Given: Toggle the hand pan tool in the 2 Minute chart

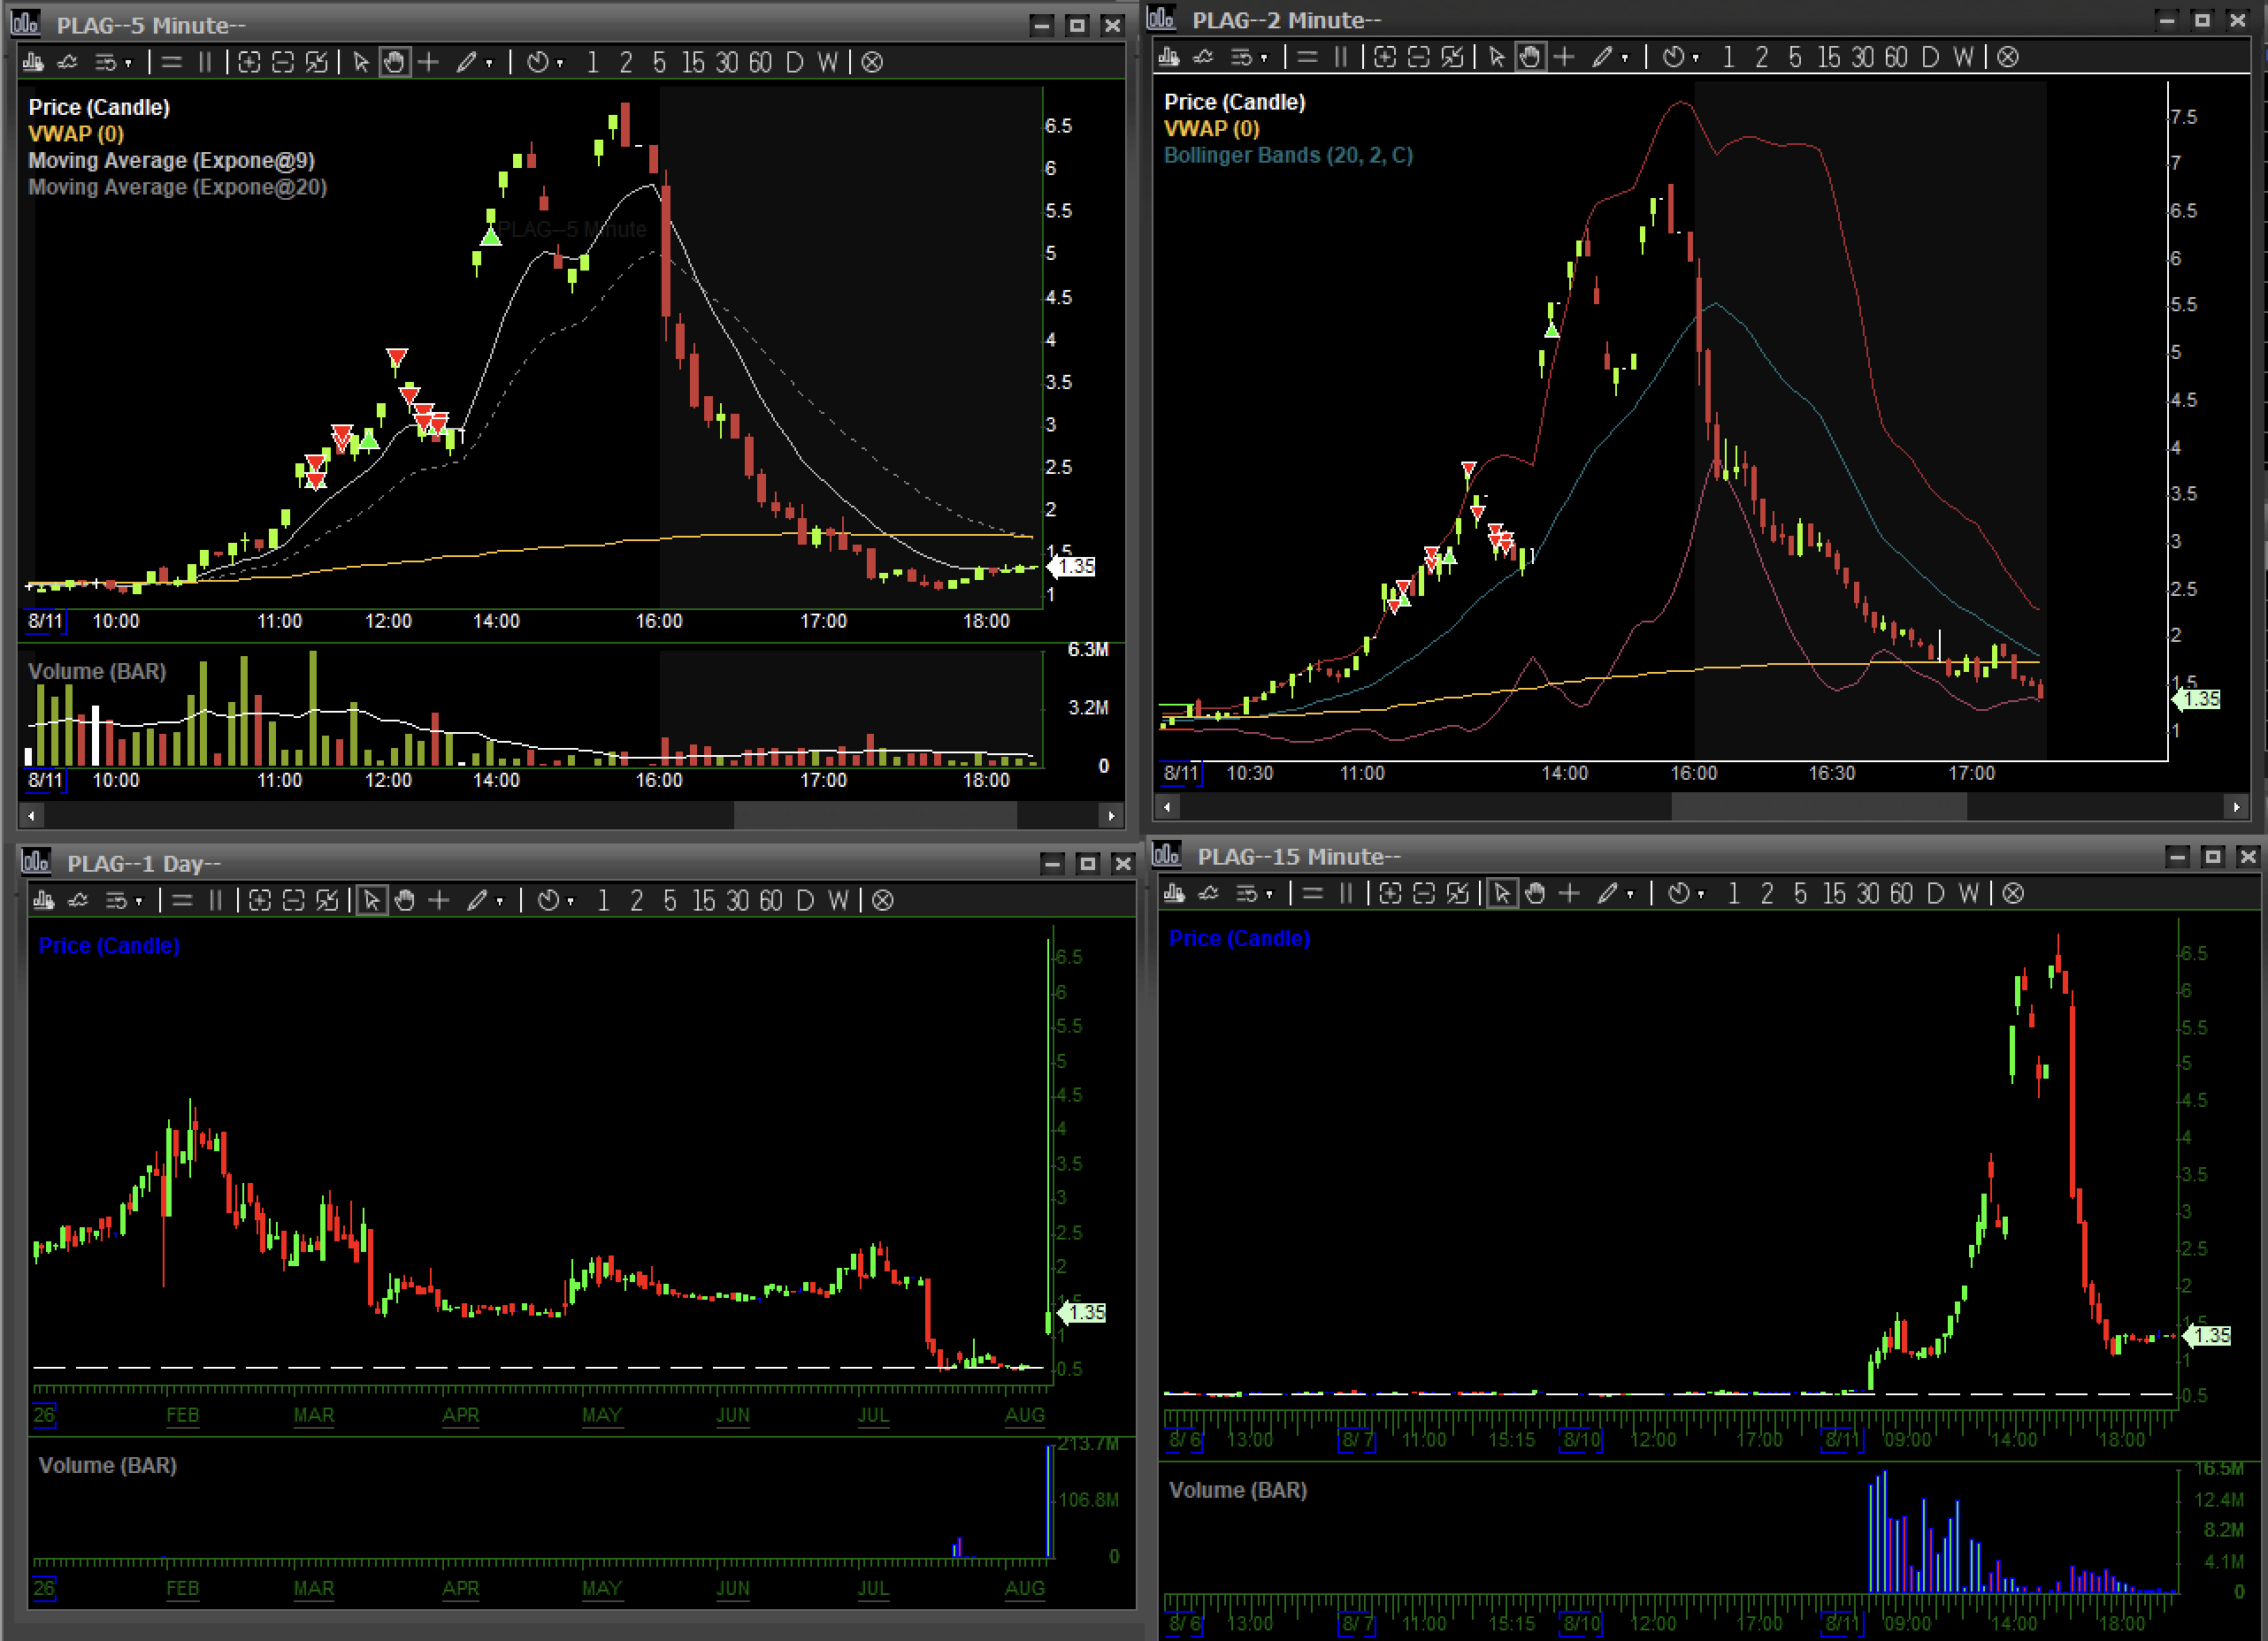Looking at the screenshot, I should coord(1530,57).
